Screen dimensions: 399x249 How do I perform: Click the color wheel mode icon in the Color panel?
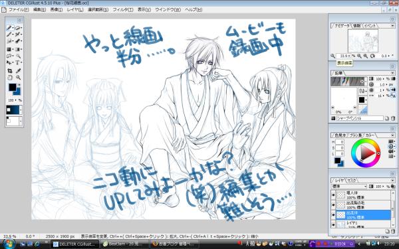(391, 146)
